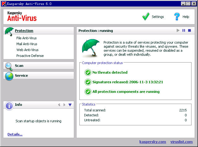This screenshot has height=147, width=198.
Task: Click the Kaspersky logo icon in title bar
Action: click(4, 4)
